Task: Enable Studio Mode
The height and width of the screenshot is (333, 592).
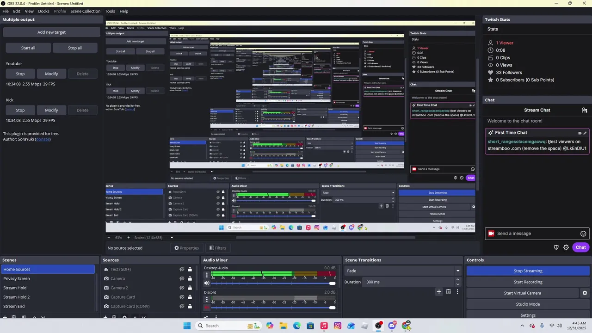Action: (x=528, y=304)
